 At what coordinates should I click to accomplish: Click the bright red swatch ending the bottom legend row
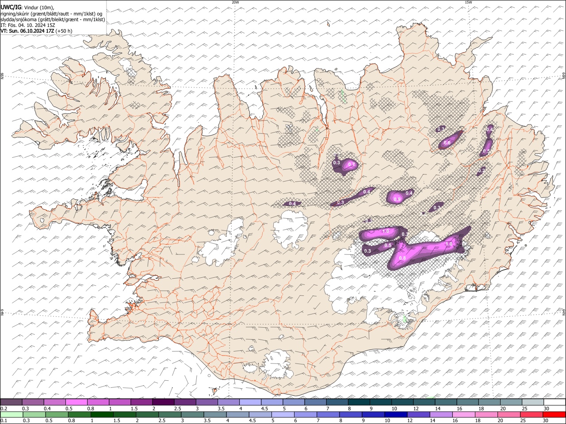pyautogui.click(x=554, y=415)
